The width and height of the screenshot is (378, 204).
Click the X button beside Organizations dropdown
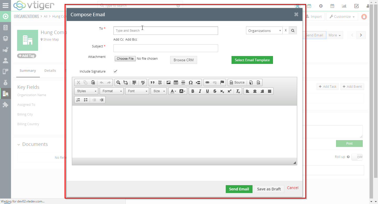286,31
